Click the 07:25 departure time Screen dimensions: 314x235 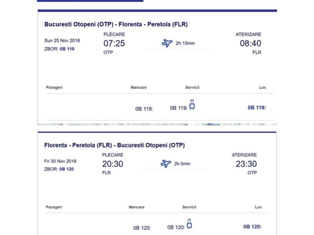point(114,43)
